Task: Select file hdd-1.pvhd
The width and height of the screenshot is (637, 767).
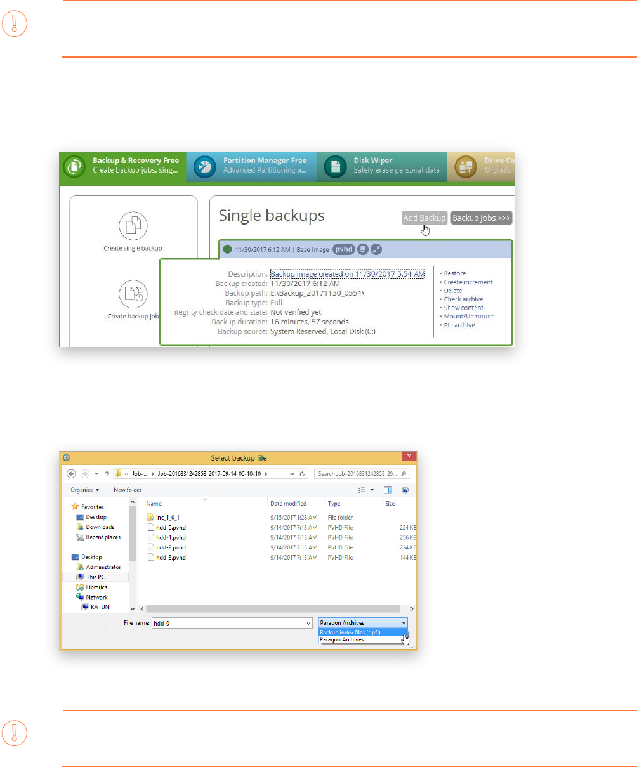Action: tap(168, 537)
